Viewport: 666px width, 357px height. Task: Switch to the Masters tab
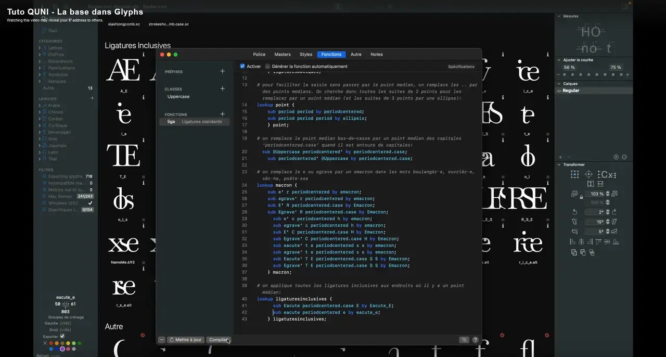click(283, 54)
